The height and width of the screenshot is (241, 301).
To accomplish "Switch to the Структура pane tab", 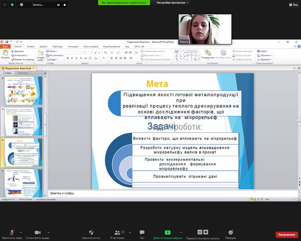I will (23, 73).
